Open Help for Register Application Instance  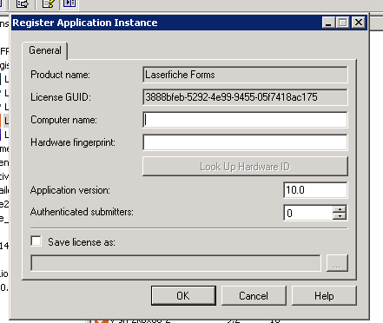pos(324,296)
